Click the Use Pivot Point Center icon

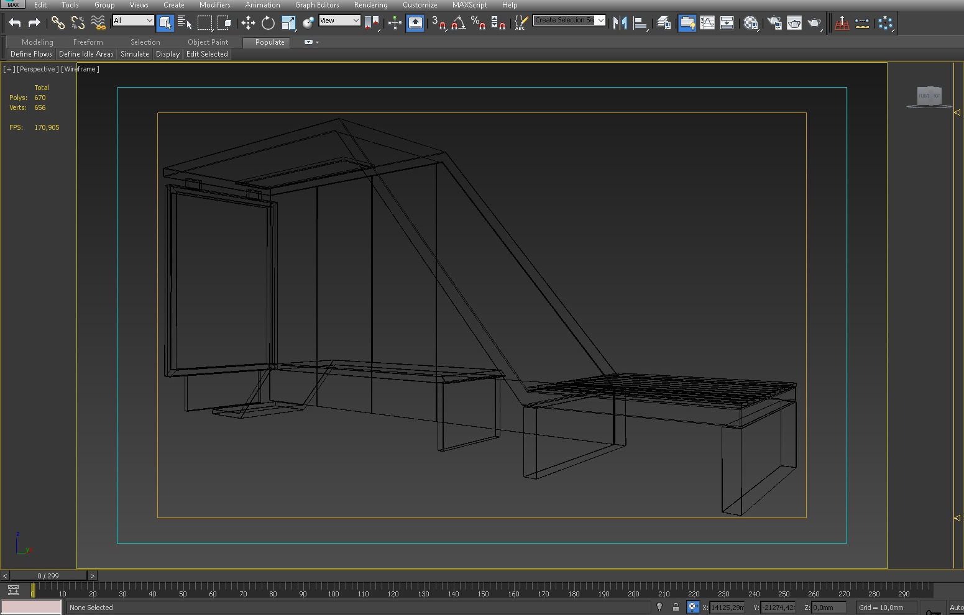point(372,23)
